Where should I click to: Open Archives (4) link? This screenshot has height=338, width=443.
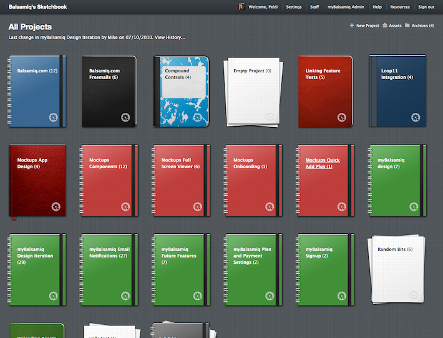tap(422, 26)
